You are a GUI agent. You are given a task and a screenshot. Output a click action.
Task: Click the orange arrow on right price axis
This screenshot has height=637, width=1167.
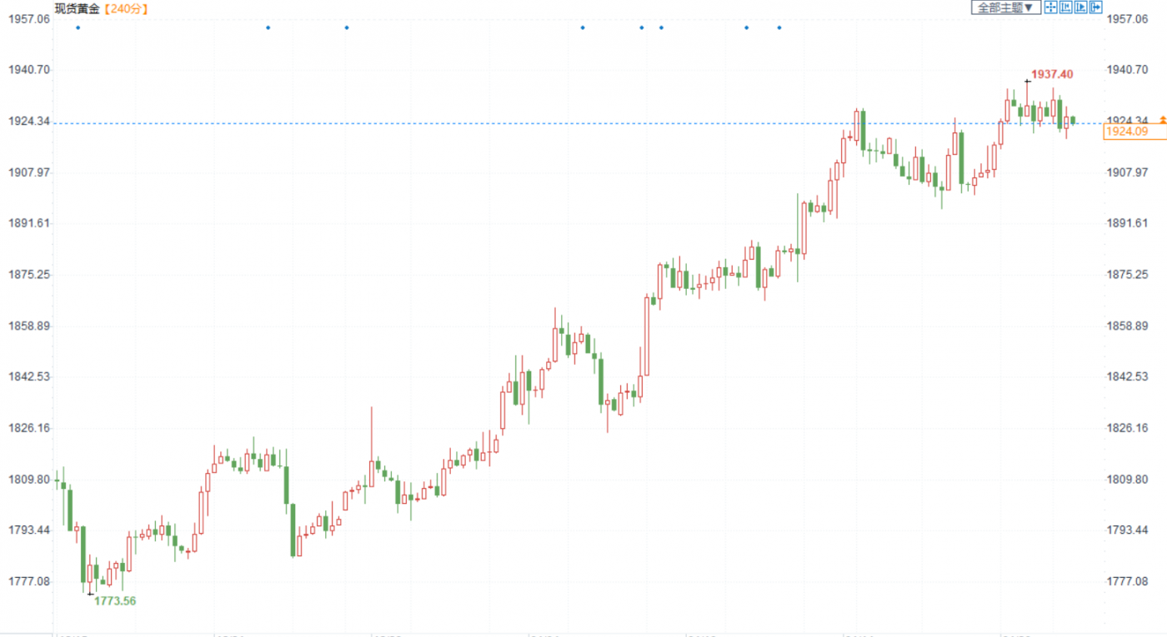(x=1163, y=122)
